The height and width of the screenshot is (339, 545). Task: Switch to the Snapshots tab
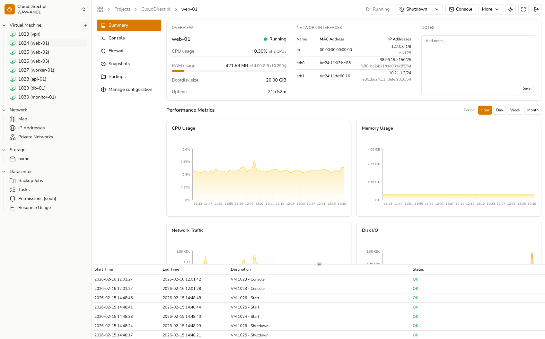(x=119, y=64)
